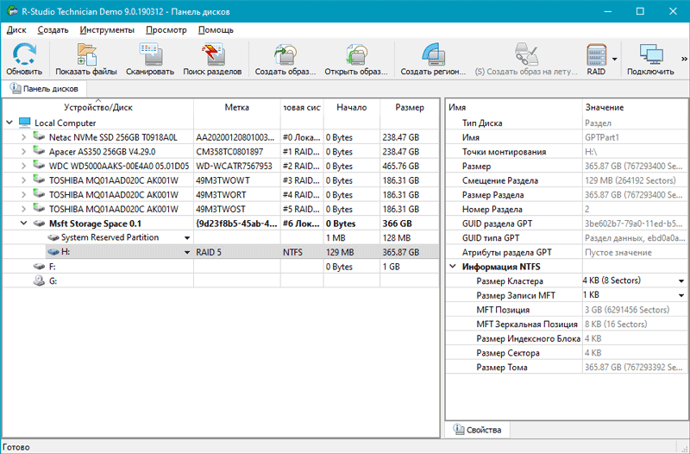This screenshot has width=690, height=454.
Task: Click the Показать файлы toolbar icon
Action: pos(86,54)
